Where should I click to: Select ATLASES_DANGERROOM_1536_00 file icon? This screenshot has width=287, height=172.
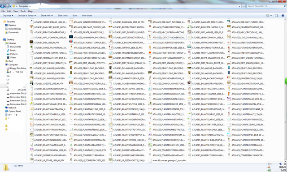(x=229, y=78)
